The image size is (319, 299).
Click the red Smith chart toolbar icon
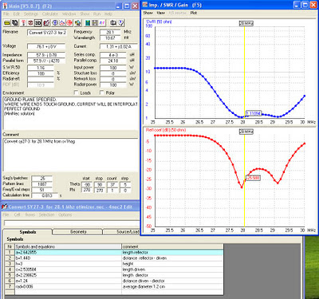[69, 23]
